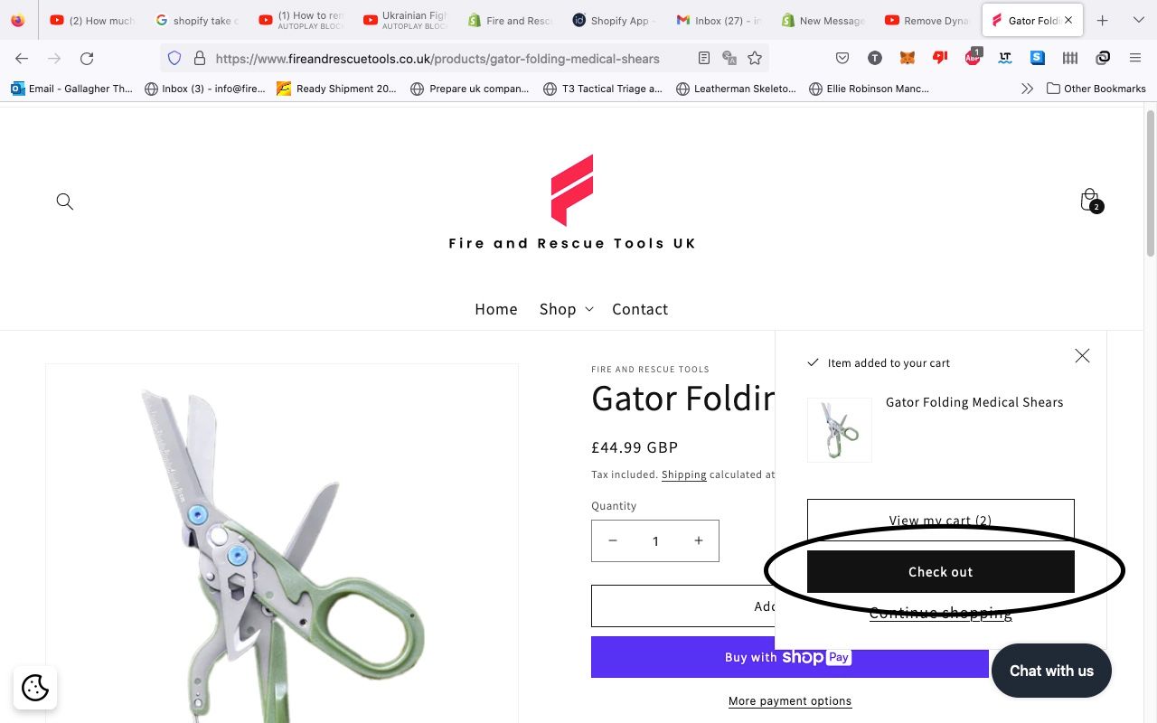Viewport: 1157px width, 723px height.
Task: Click the quantity input field
Action: coord(655,540)
